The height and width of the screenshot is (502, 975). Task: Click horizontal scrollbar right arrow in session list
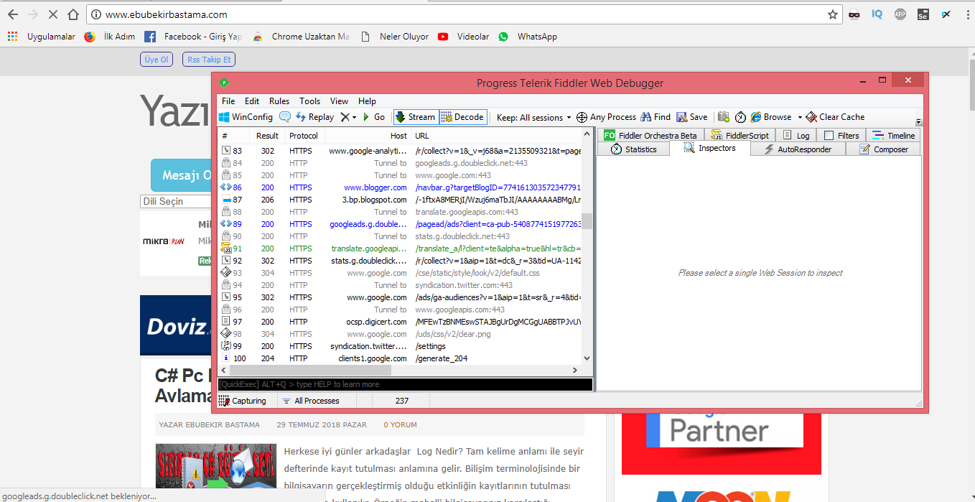[x=575, y=371]
